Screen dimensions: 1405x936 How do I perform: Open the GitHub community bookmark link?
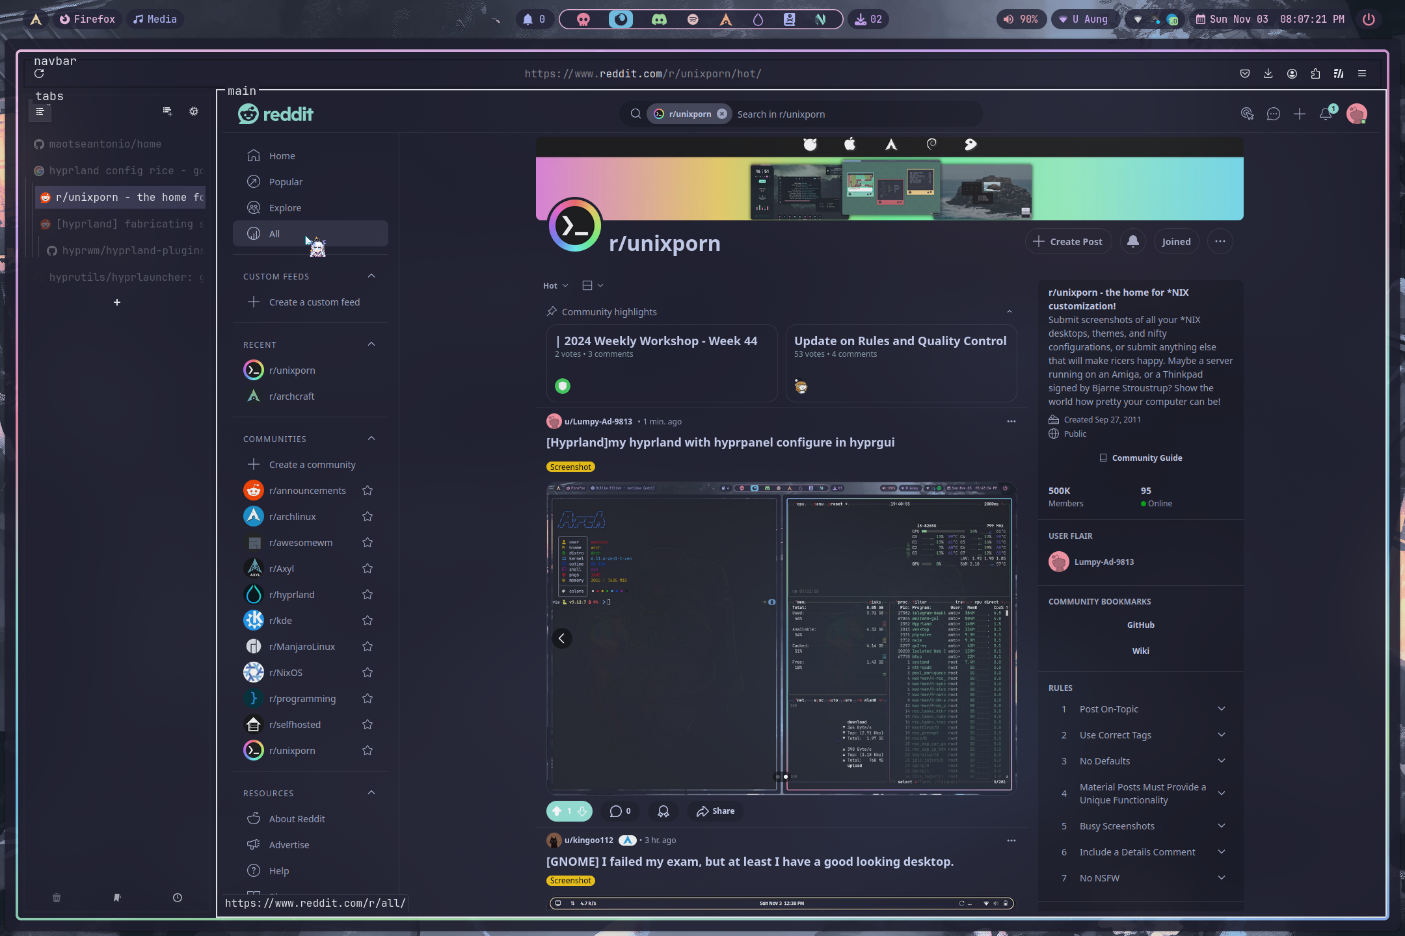click(x=1140, y=625)
